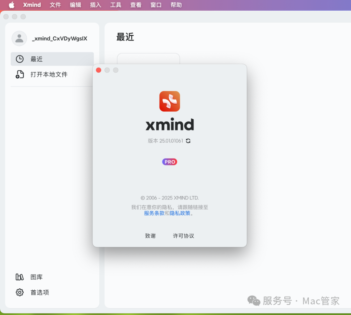This screenshot has height=315, width=351.
Task: Open 图库 label in the sidebar
Action: 36,277
